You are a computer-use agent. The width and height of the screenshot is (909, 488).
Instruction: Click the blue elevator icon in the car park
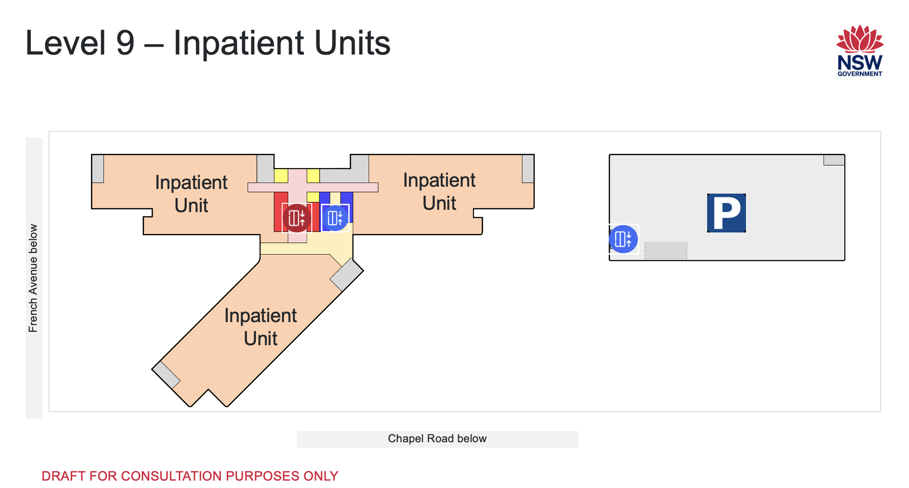click(623, 239)
